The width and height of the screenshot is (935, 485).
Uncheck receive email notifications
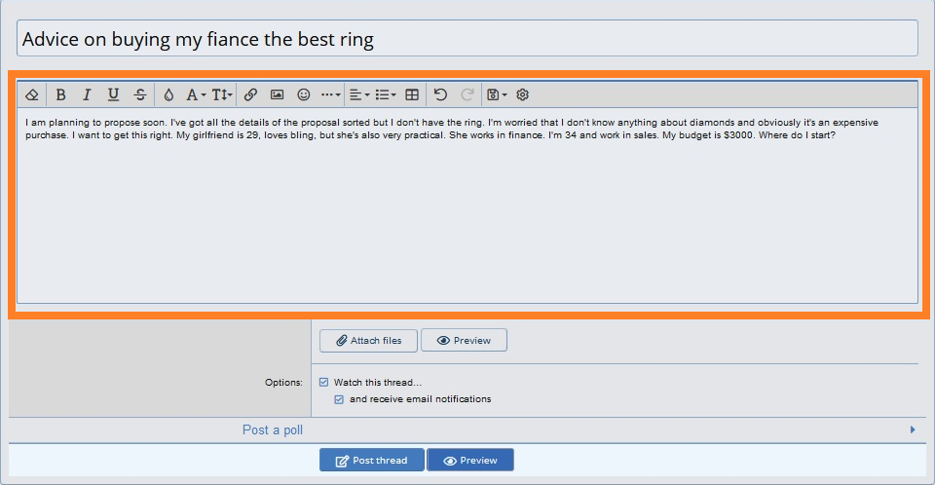tap(339, 399)
